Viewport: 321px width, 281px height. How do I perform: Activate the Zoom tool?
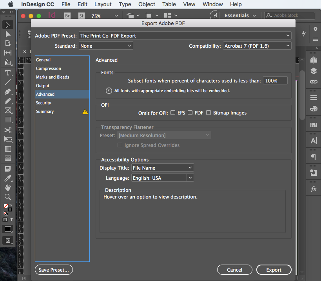[x=7, y=197]
